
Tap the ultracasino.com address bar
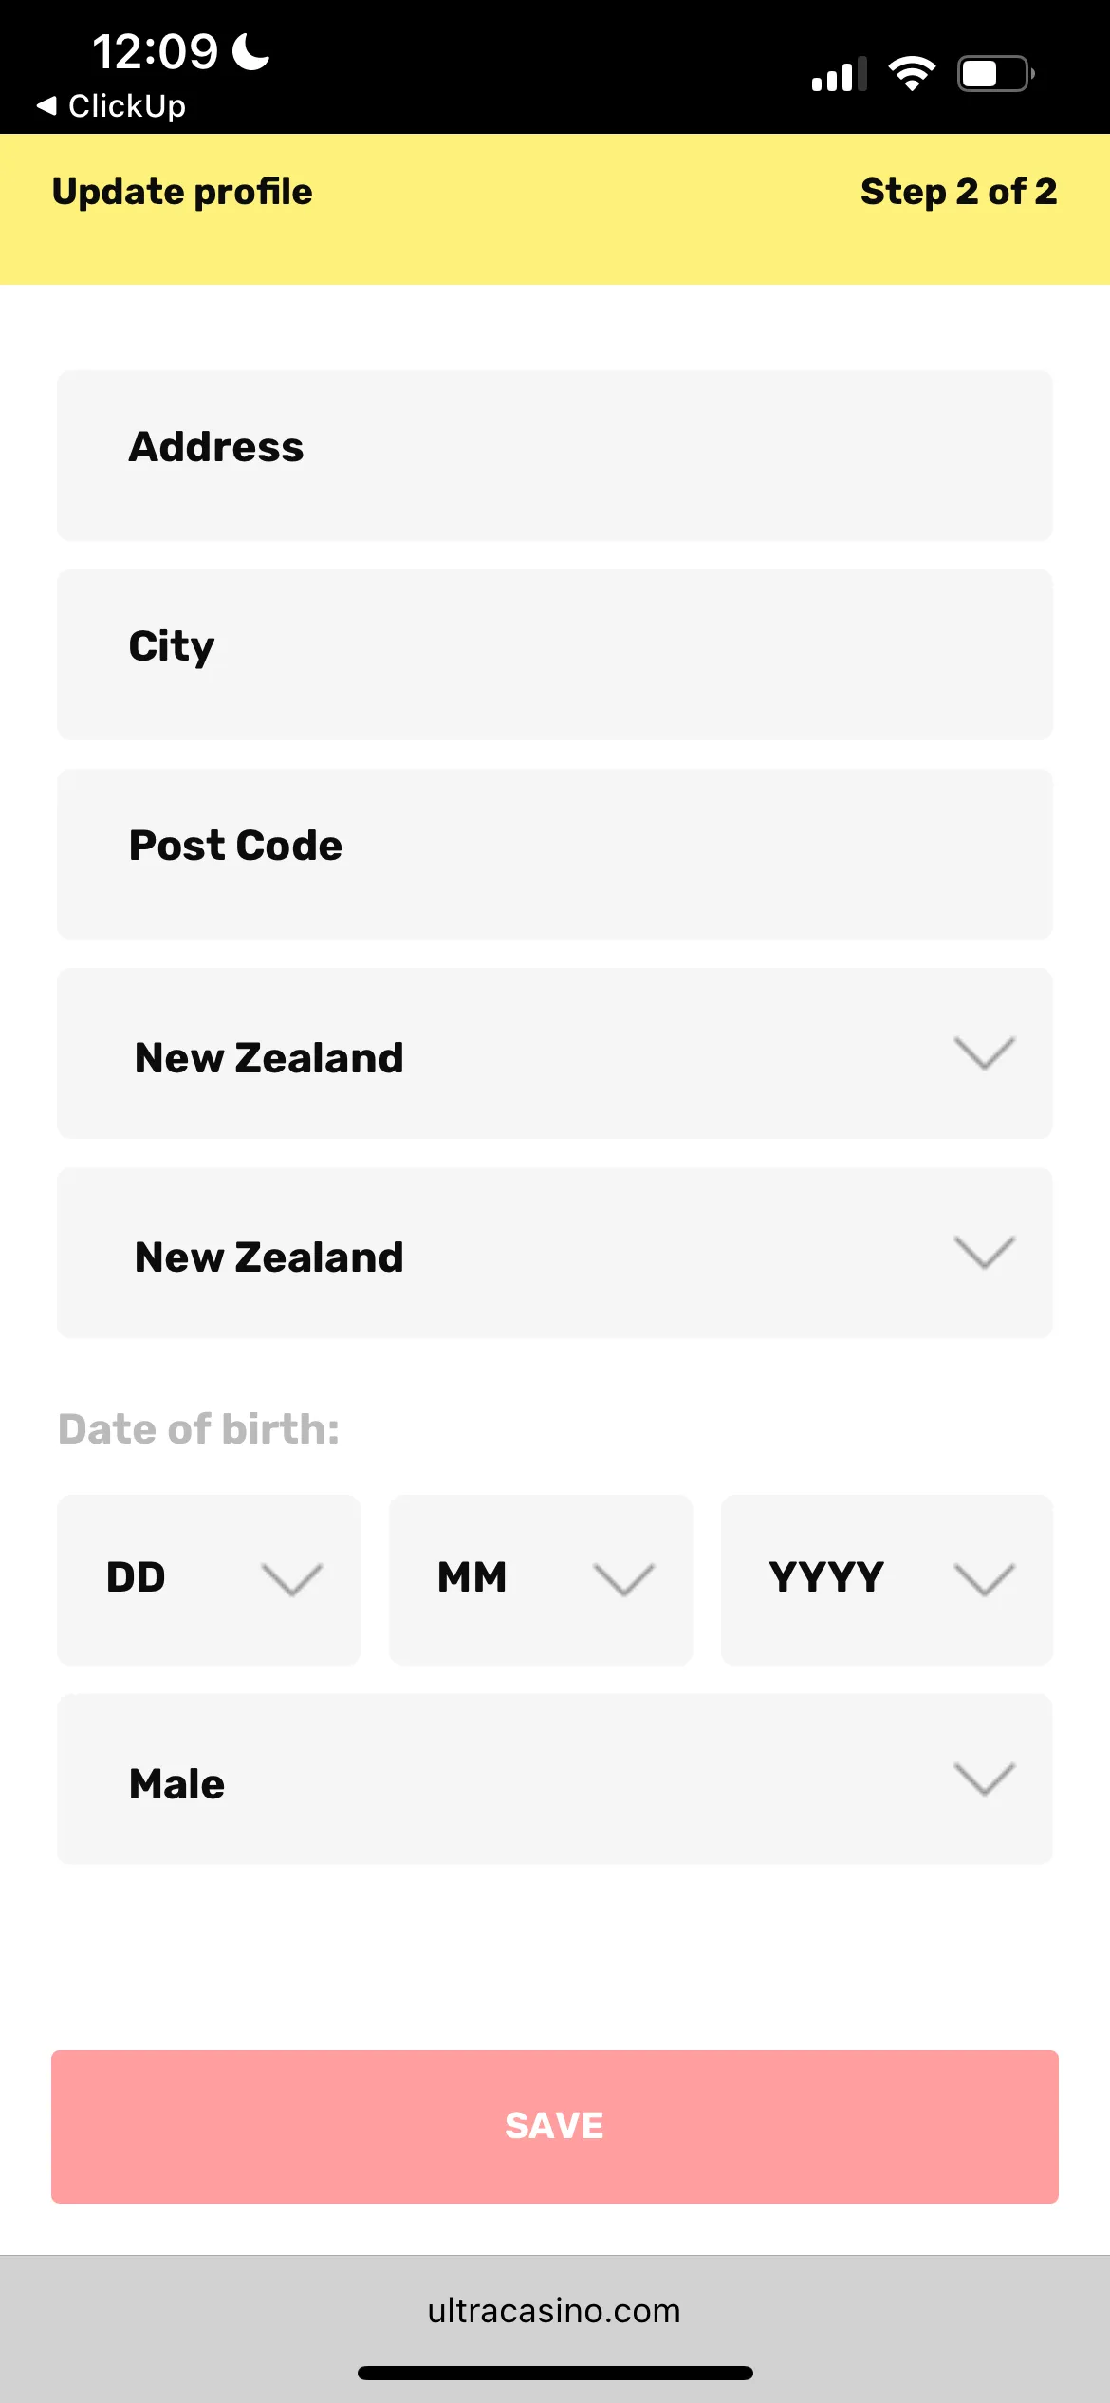click(x=554, y=2311)
